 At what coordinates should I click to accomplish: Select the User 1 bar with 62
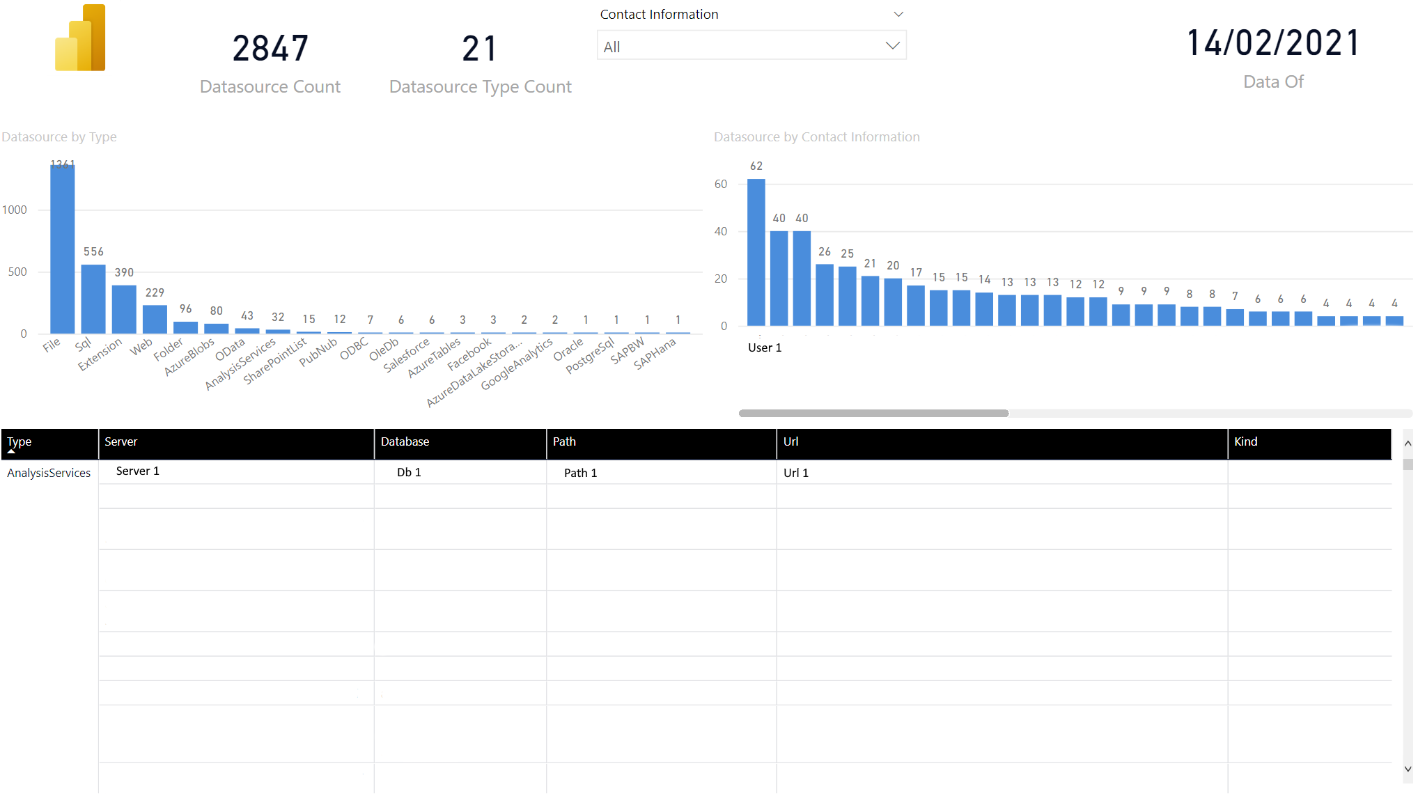point(756,252)
